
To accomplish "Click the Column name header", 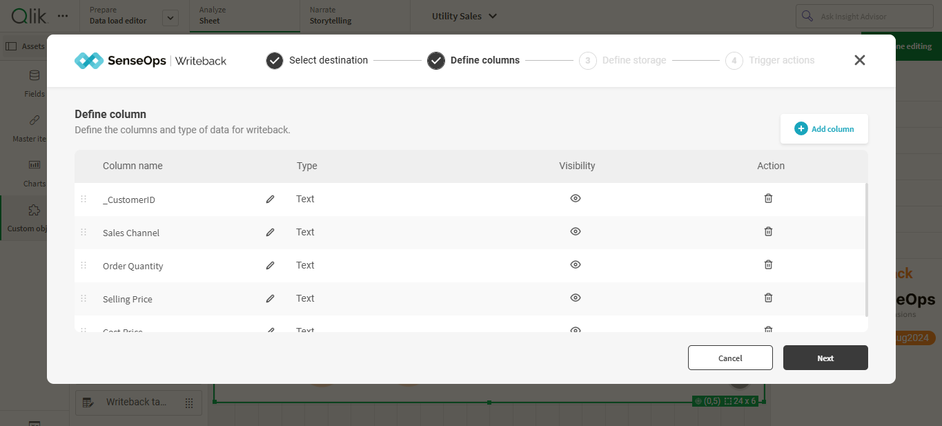I will click(133, 166).
